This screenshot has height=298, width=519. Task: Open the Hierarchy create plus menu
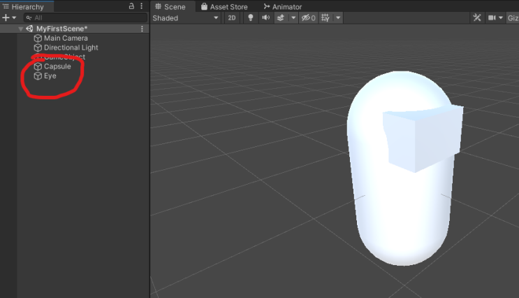(x=8, y=17)
